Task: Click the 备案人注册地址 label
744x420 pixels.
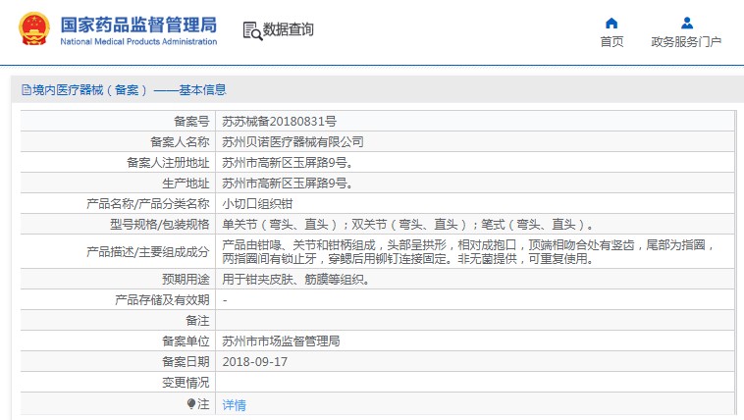Action: click(x=168, y=163)
